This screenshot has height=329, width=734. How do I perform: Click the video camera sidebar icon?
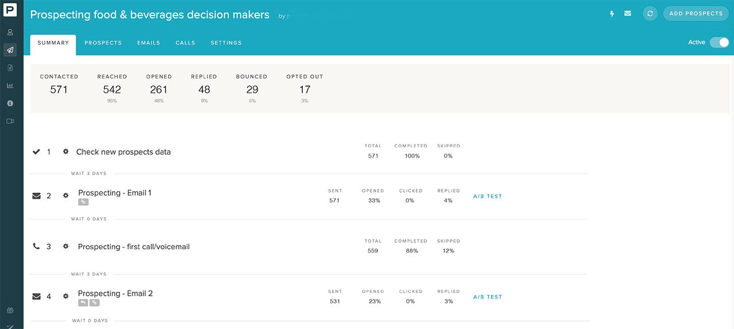coord(10,121)
